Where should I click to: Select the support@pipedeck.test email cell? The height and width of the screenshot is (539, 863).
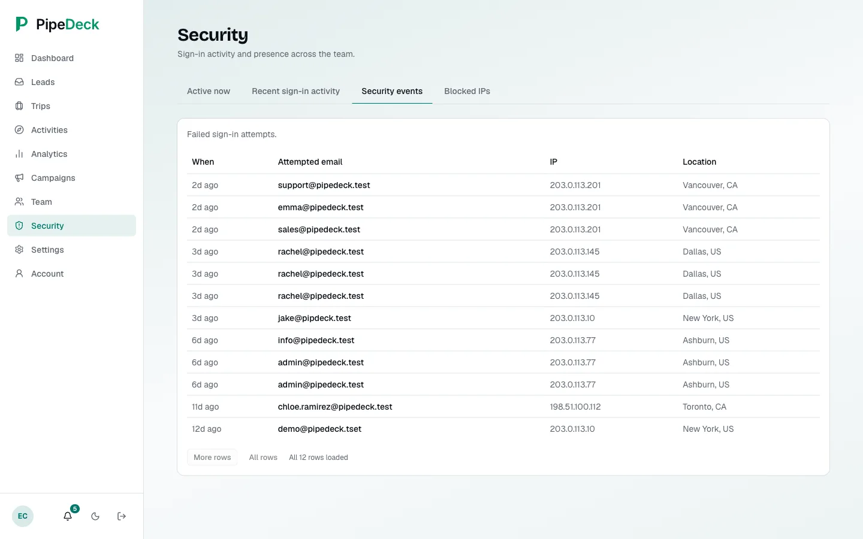tap(324, 185)
